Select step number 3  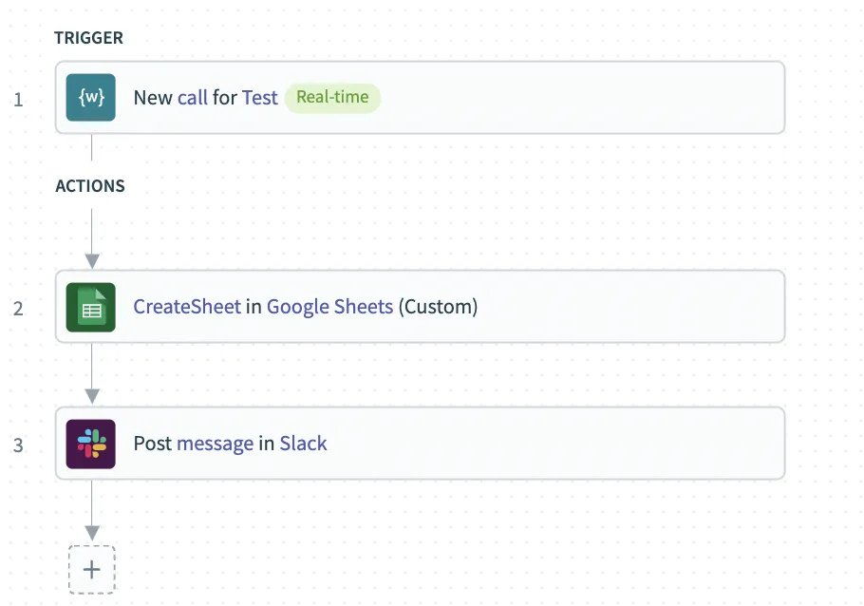click(19, 445)
